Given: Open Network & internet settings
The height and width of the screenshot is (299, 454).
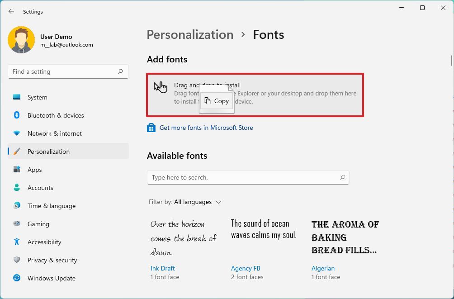Looking at the screenshot, I should (54, 133).
